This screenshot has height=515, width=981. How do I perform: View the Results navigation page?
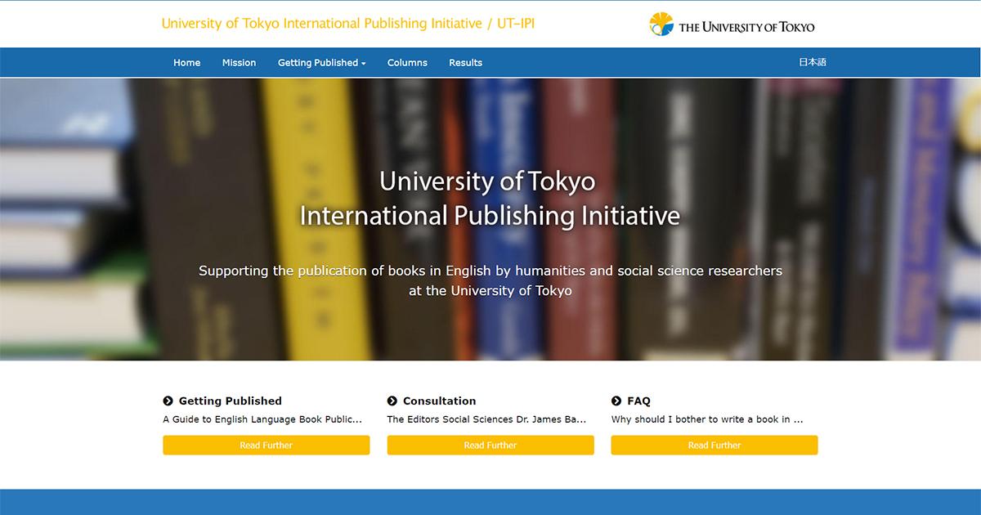465,62
